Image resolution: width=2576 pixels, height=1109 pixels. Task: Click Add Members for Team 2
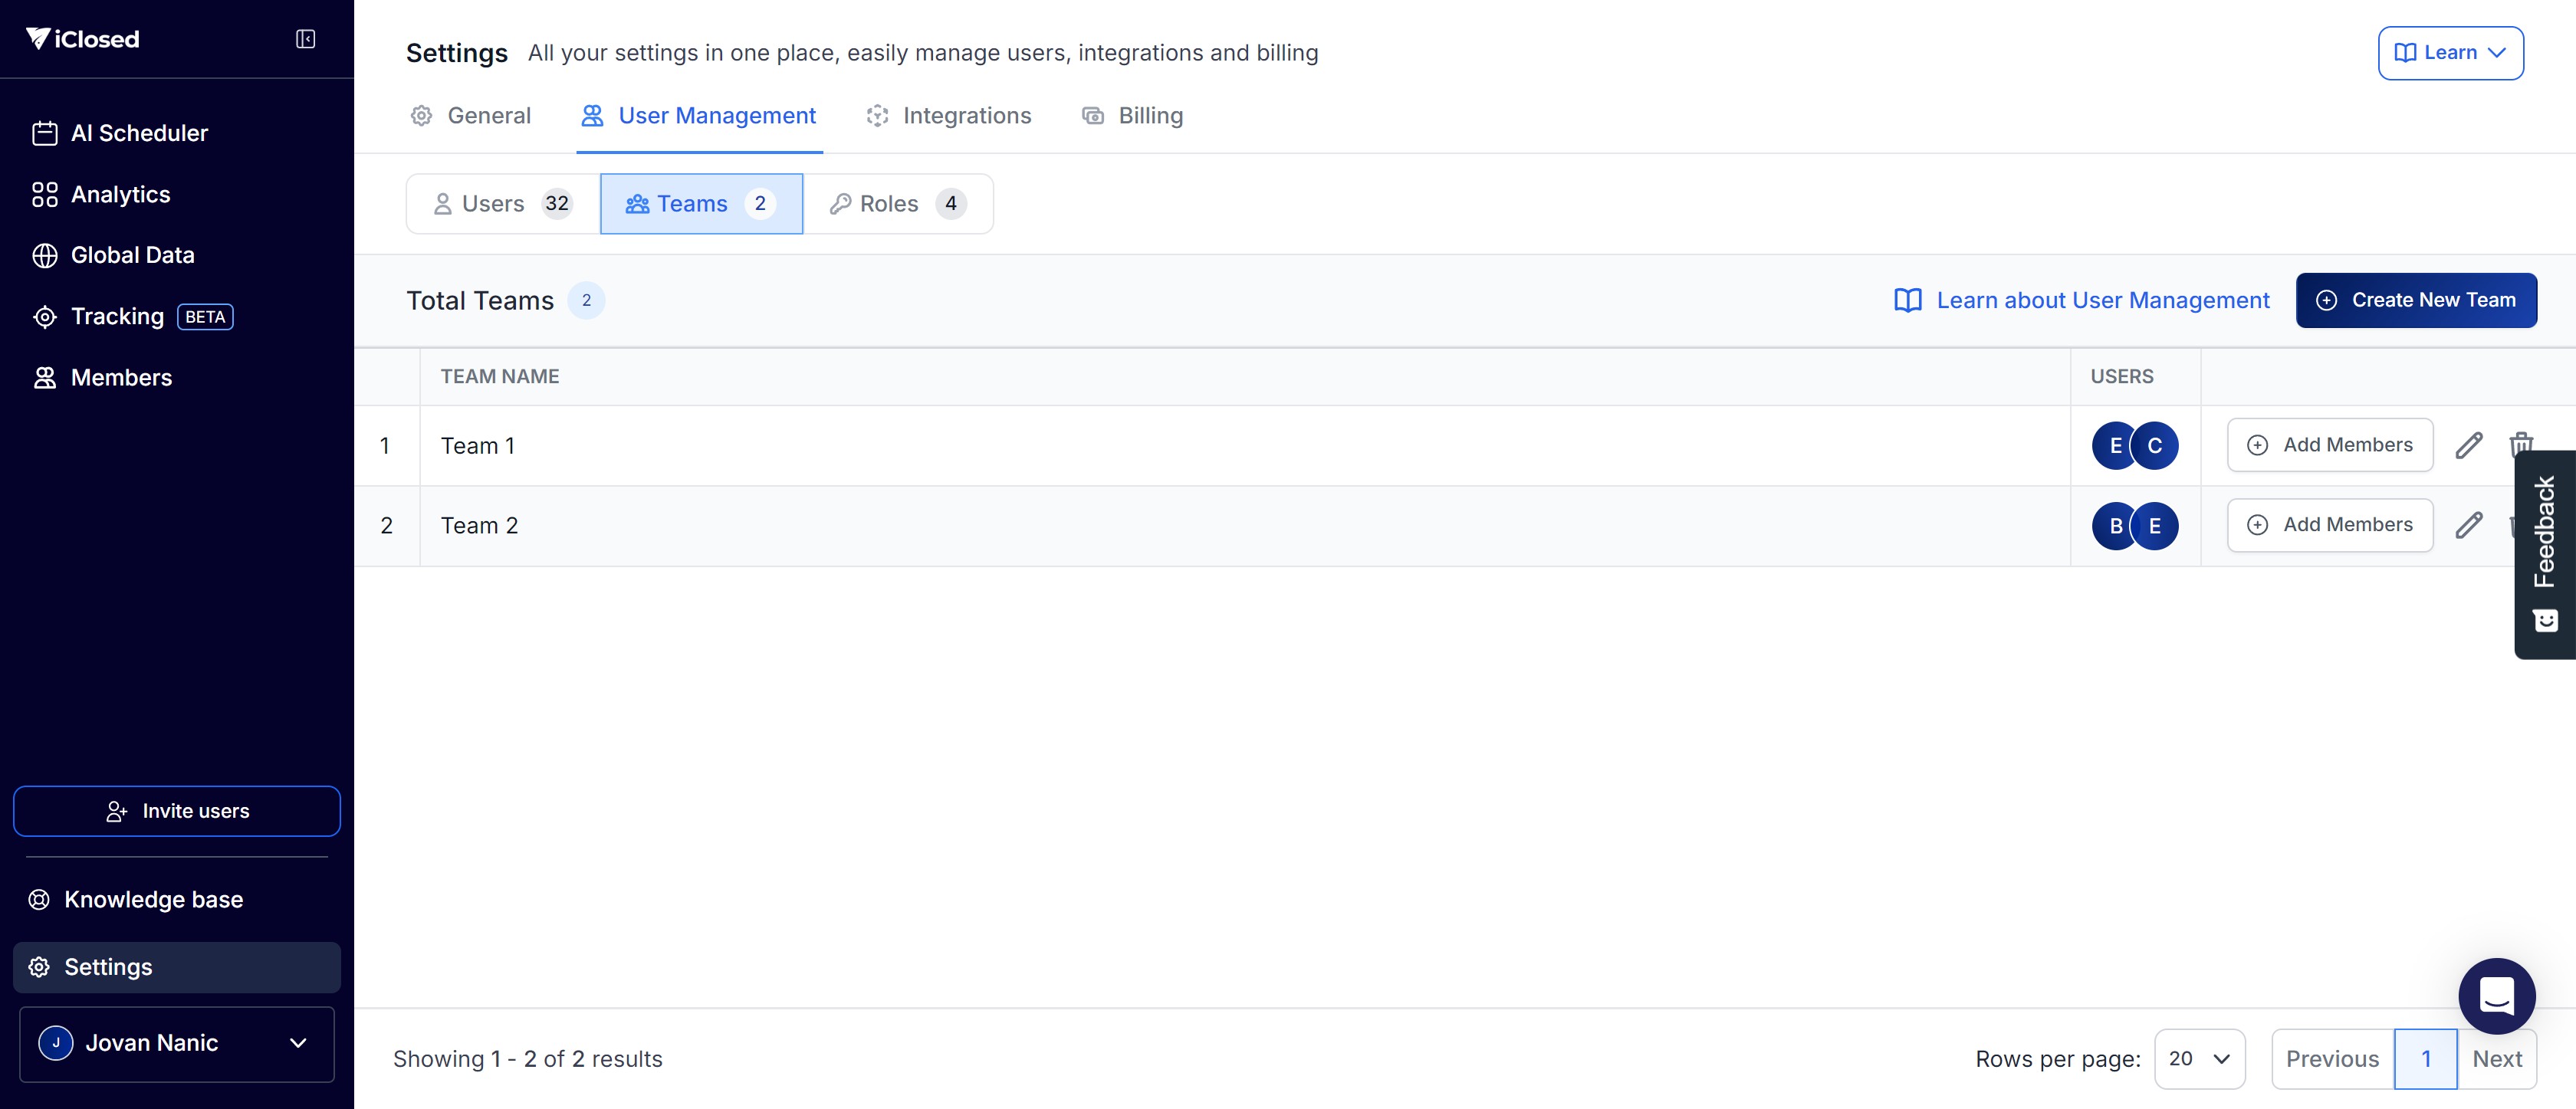click(x=2329, y=525)
